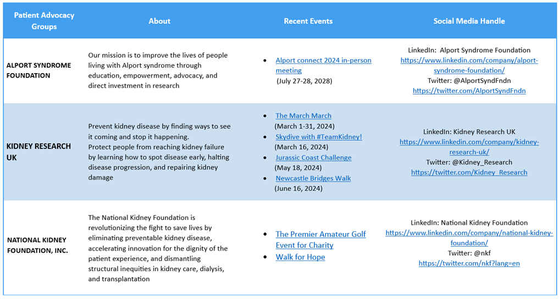Click the Skydive with #TeamKidney! link
Screen dimensions: 560x299
[x=319, y=137]
